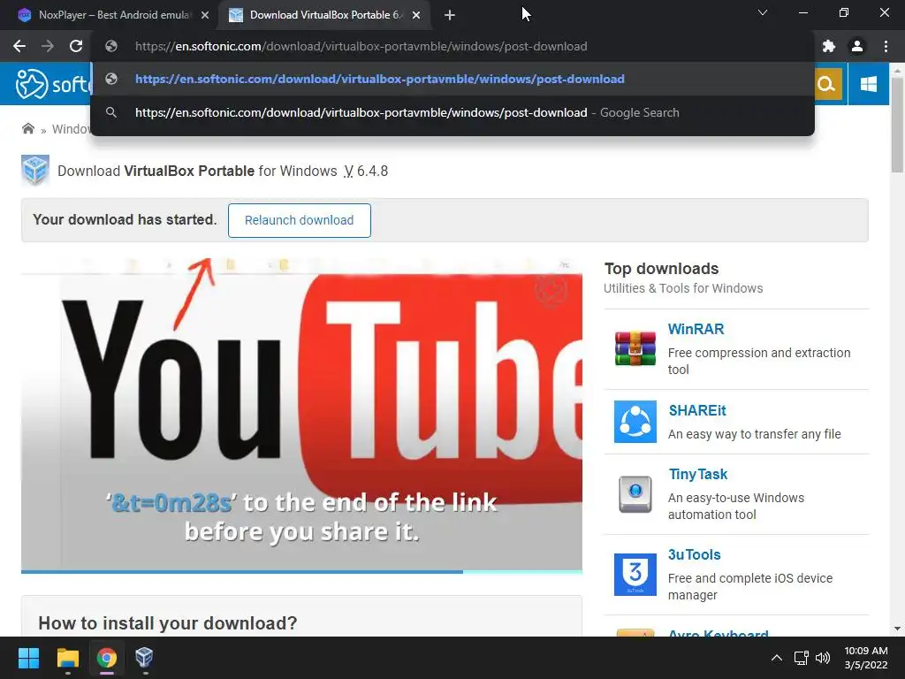Click the Relaunch download button

pyautogui.click(x=299, y=220)
